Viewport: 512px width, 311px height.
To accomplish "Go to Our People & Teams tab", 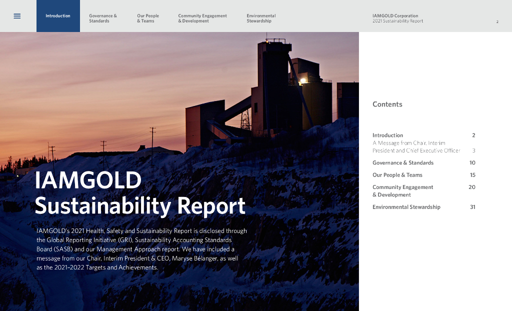I will click(148, 18).
